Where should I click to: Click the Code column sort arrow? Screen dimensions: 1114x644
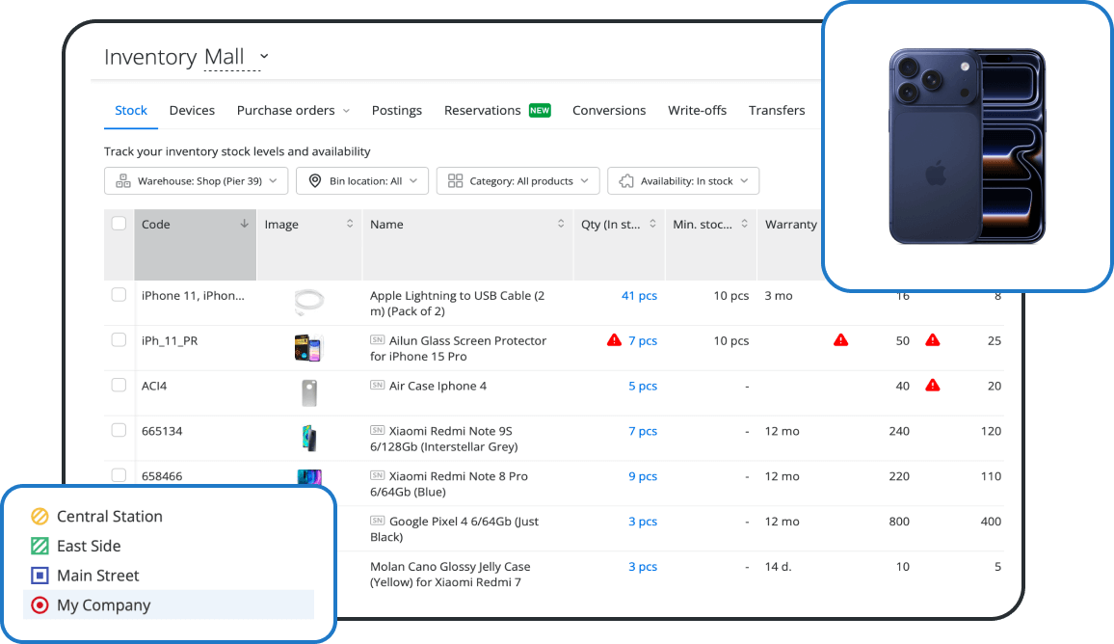coord(244,223)
